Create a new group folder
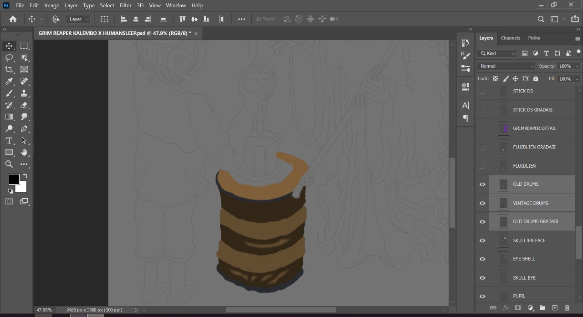 pos(542,308)
